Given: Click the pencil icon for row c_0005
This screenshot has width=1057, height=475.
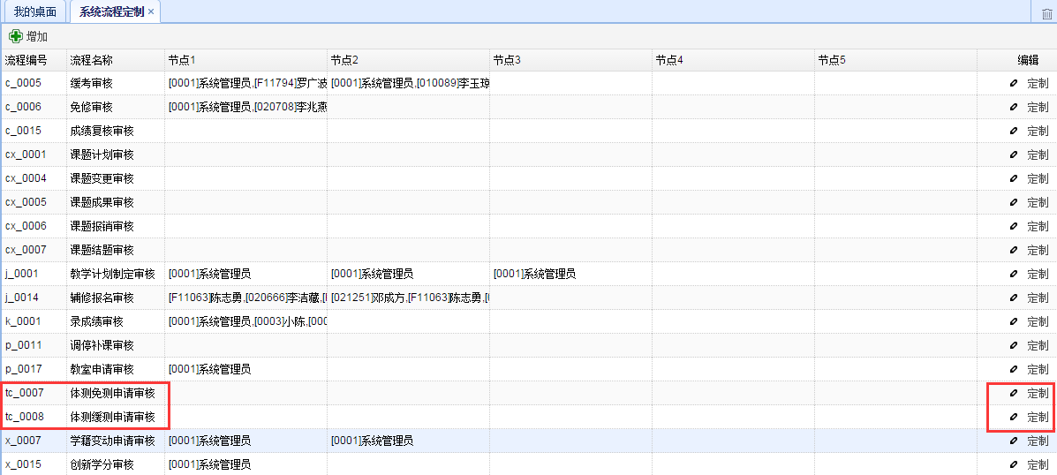Looking at the screenshot, I should [1014, 84].
